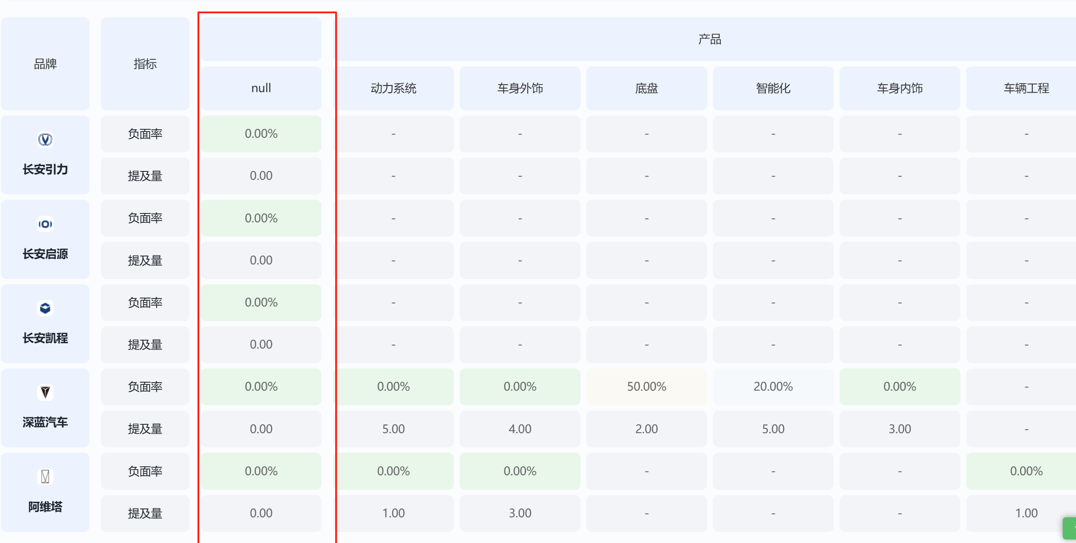The image size is (1076, 543).
Task: Click the 长安启源 brand logo icon
Action: coord(45,224)
